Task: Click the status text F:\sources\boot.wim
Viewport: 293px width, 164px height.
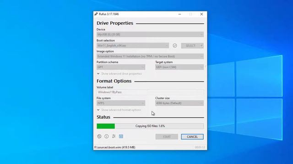Action: pyautogui.click(x=115, y=147)
